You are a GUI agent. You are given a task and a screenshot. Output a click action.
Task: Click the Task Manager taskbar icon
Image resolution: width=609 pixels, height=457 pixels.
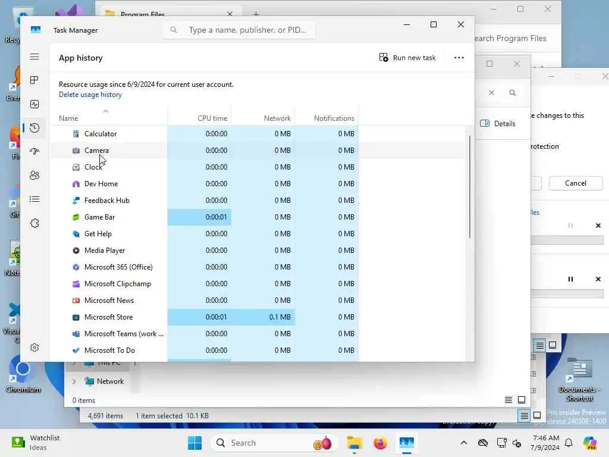[406, 443]
